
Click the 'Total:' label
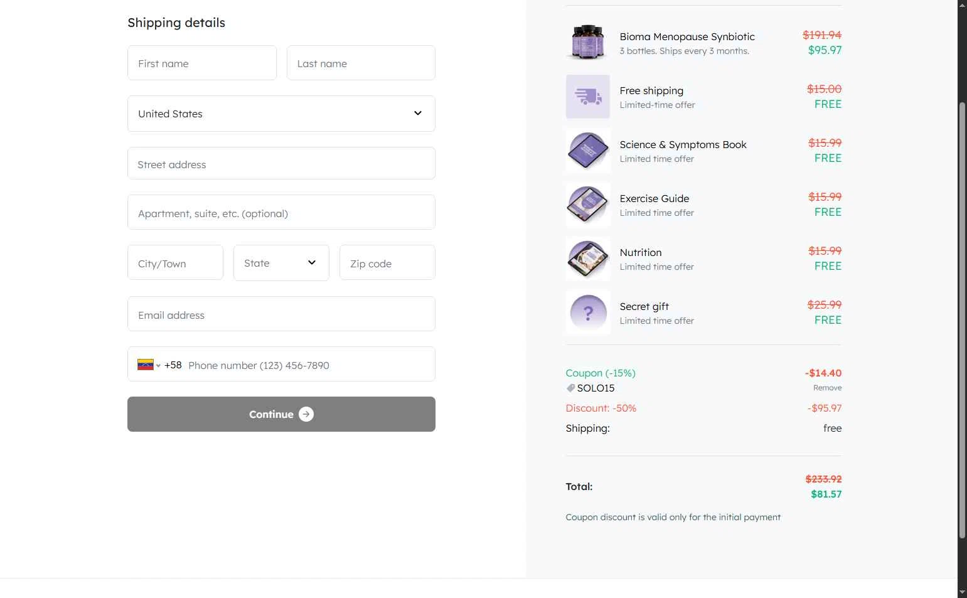pos(579,486)
